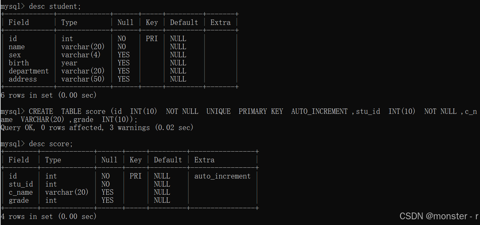
Task: Click the 'grade' field in score table
Action: pyautogui.click(x=19, y=200)
